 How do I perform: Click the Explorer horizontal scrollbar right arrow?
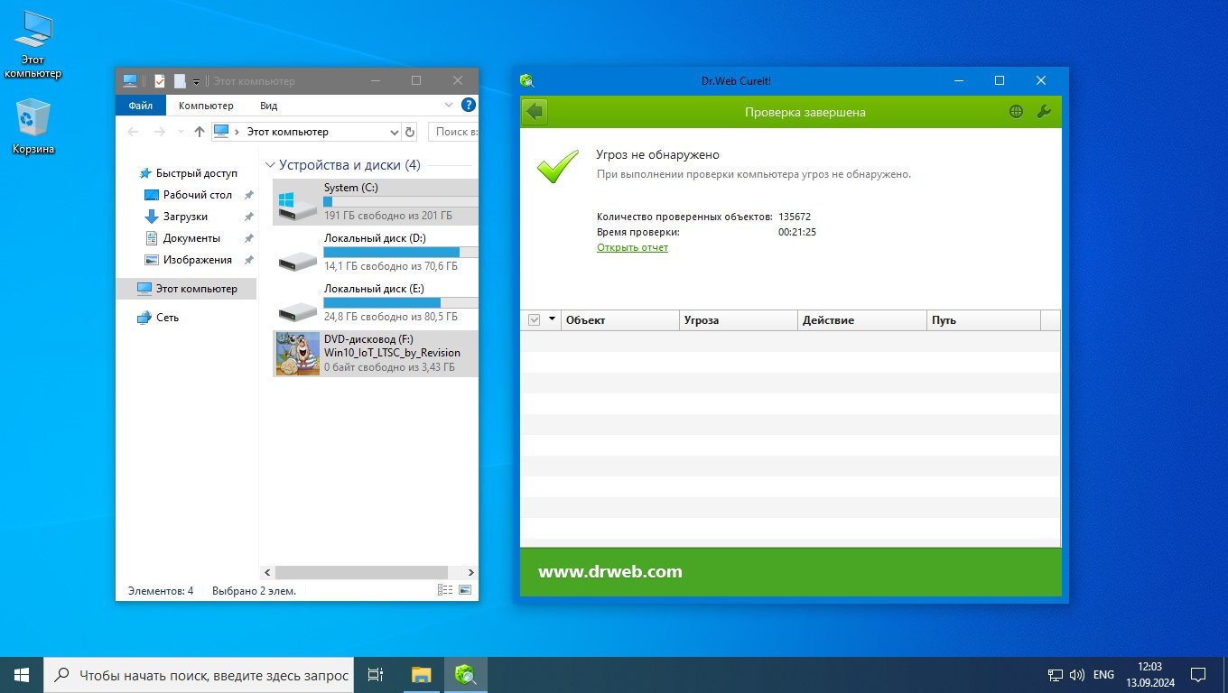(x=470, y=572)
